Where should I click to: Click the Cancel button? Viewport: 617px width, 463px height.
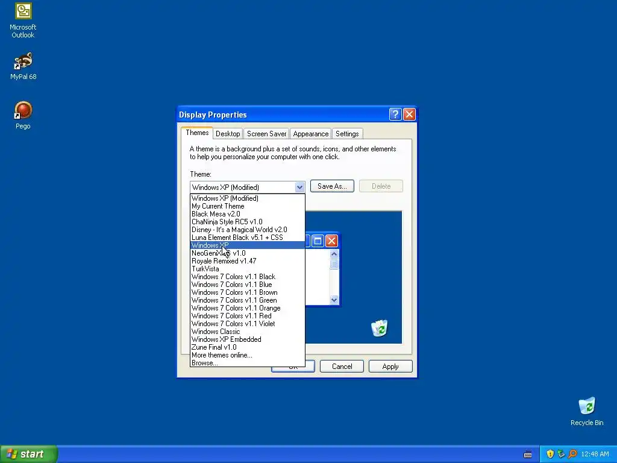tap(342, 367)
